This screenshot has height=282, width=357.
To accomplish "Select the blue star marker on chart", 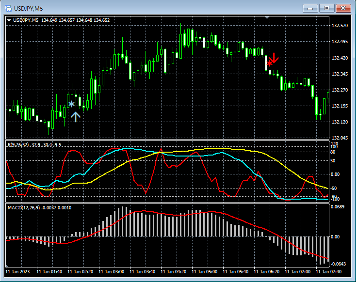I will point(71,104).
